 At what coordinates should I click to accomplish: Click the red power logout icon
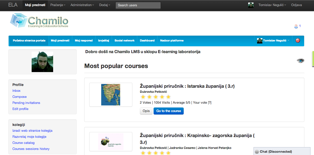[x=298, y=40]
